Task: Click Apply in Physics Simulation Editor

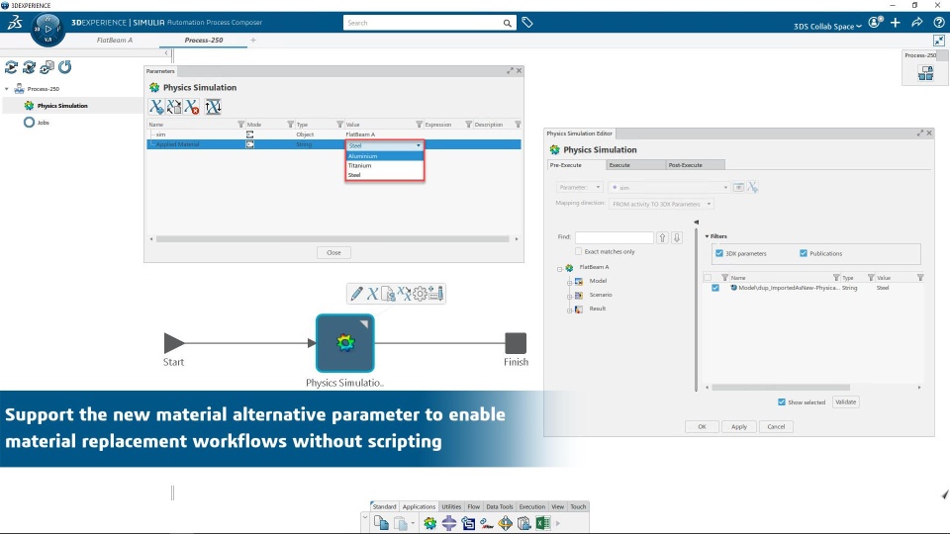Action: 738,426
